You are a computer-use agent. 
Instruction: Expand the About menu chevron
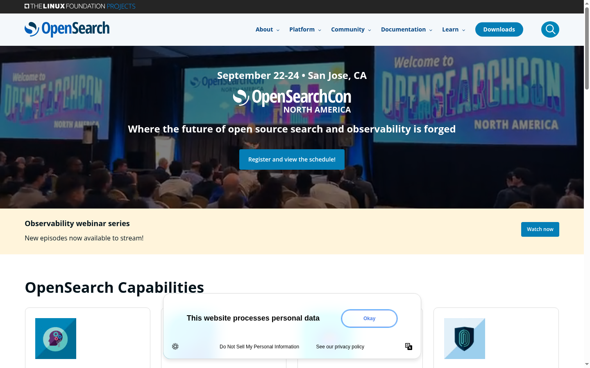(x=278, y=30)
